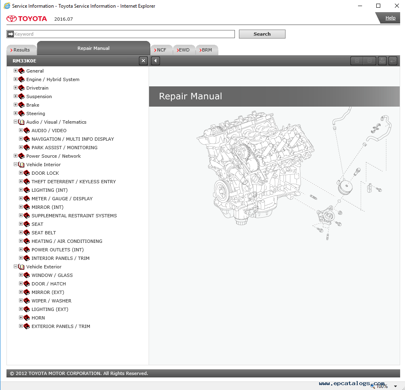This screenshot has width=405, height=390.
Task: Open the BRM tab
Action: click(x=207, y=50)
